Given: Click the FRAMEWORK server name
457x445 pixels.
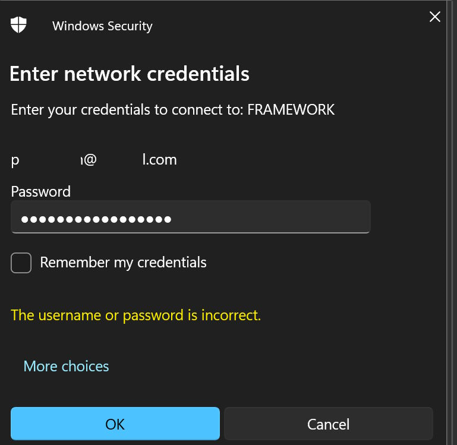Looking at the screenshot, I should (x=291, y=110).
